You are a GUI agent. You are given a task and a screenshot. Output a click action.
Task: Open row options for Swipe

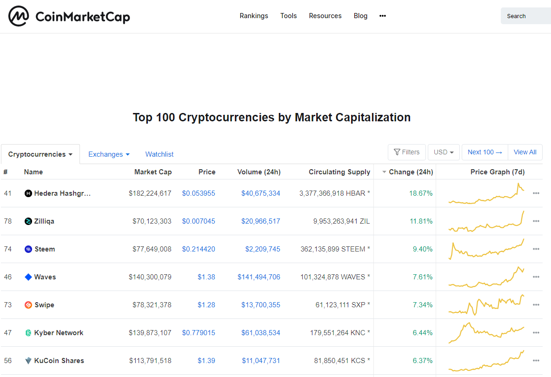[536, 304]
